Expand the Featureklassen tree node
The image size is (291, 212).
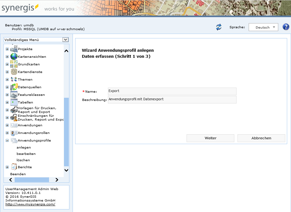[x=7, y=95]
